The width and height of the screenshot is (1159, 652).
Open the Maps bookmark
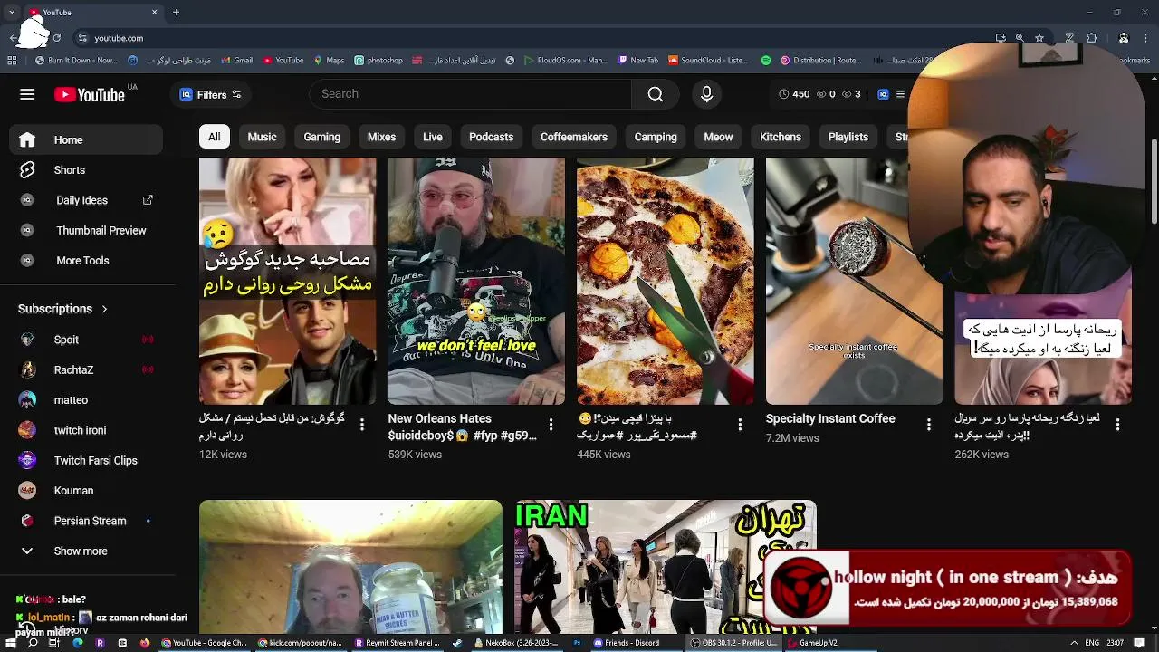[x=329, y=61]
